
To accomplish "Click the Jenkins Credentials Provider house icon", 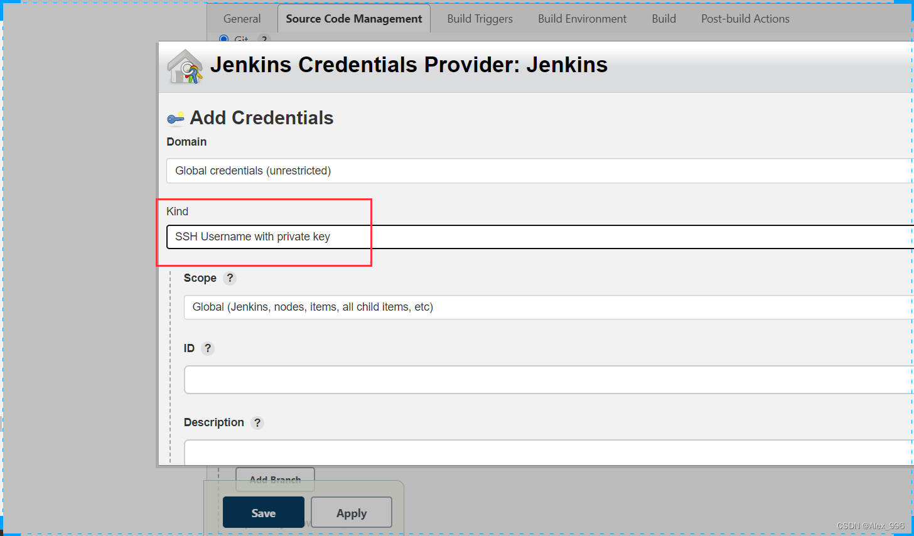I will (185, 67).
